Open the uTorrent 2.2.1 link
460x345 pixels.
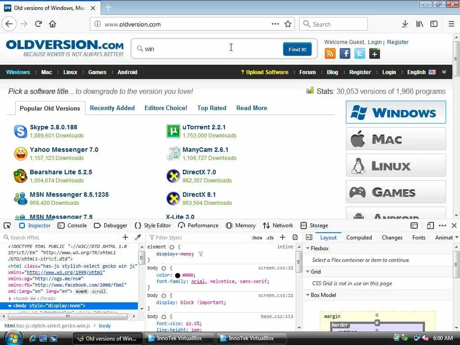(204, 127)
